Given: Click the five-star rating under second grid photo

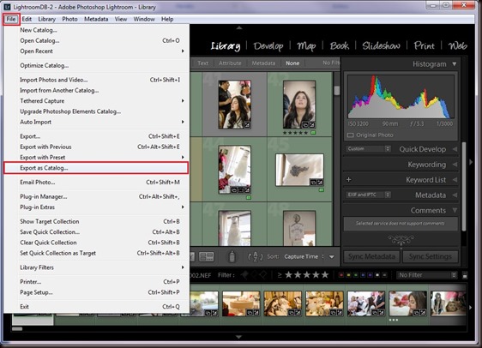Looking at the screenshot, I should tap(295, 133).
